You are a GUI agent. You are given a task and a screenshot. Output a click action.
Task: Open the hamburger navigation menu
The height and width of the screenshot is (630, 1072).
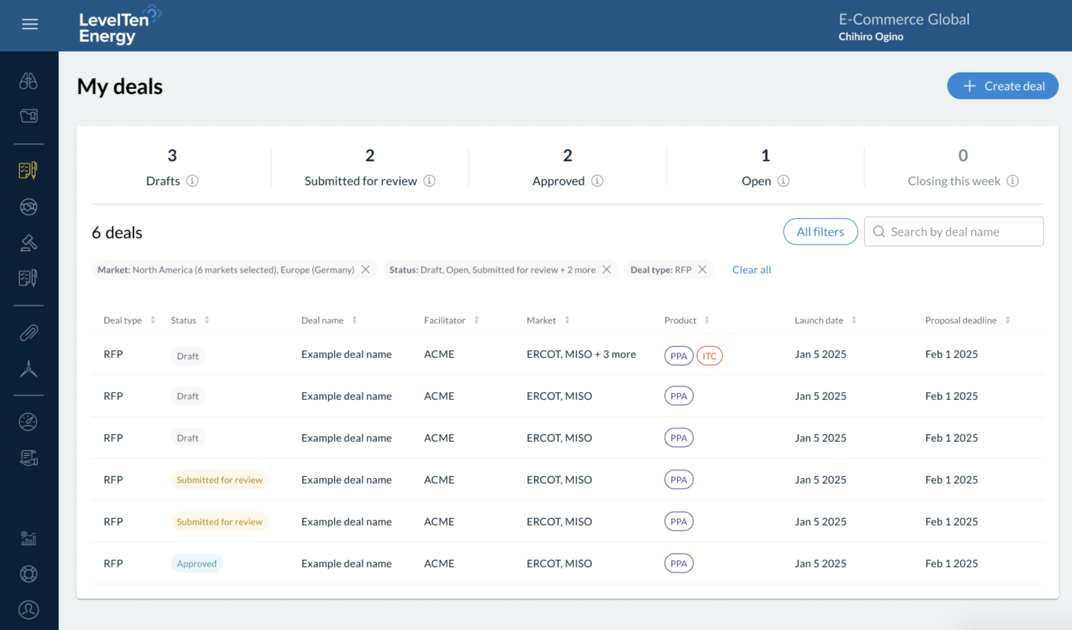click(30, 24)
